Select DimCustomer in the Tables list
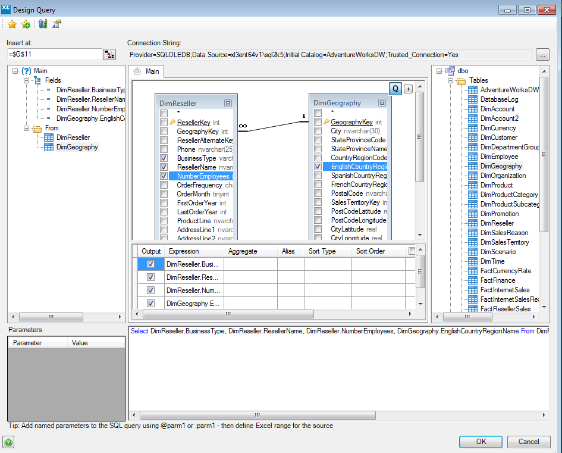The image size is (562, 453). [x=498, y=138]
